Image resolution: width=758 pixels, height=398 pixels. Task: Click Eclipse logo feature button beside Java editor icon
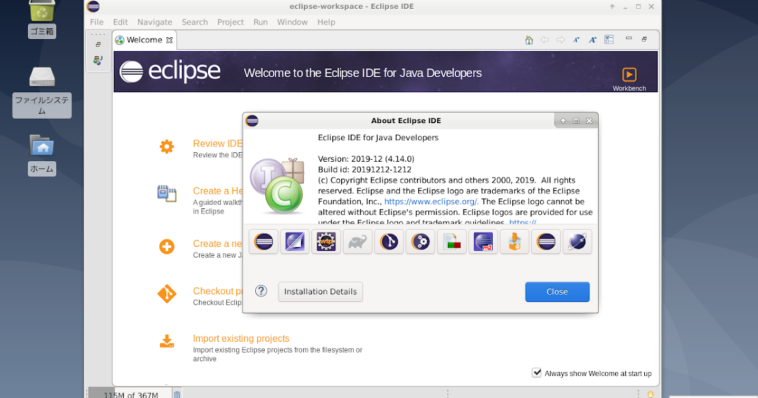(263, 241)
